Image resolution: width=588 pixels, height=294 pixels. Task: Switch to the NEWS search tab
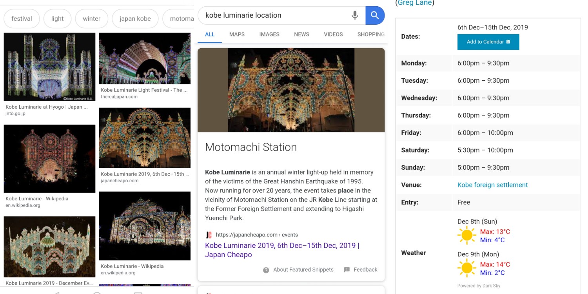(x=301, y=34)
